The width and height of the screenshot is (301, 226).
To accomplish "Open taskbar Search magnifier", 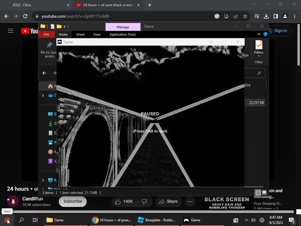I will point(21,220).
